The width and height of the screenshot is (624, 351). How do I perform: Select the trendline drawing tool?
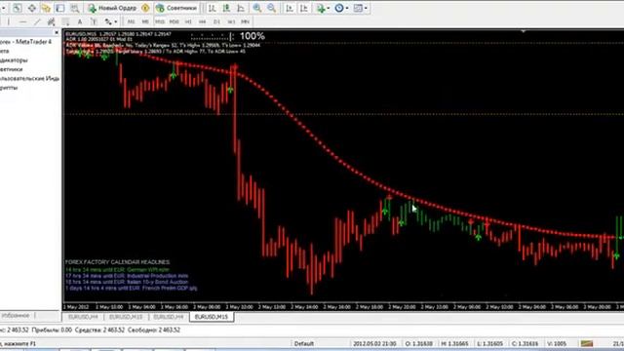(x=37, y=21)
